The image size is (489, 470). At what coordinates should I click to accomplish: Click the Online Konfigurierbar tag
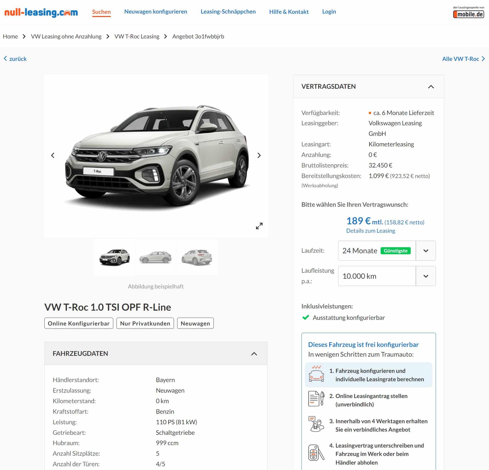pyautogui.click(x=79, y=323)
